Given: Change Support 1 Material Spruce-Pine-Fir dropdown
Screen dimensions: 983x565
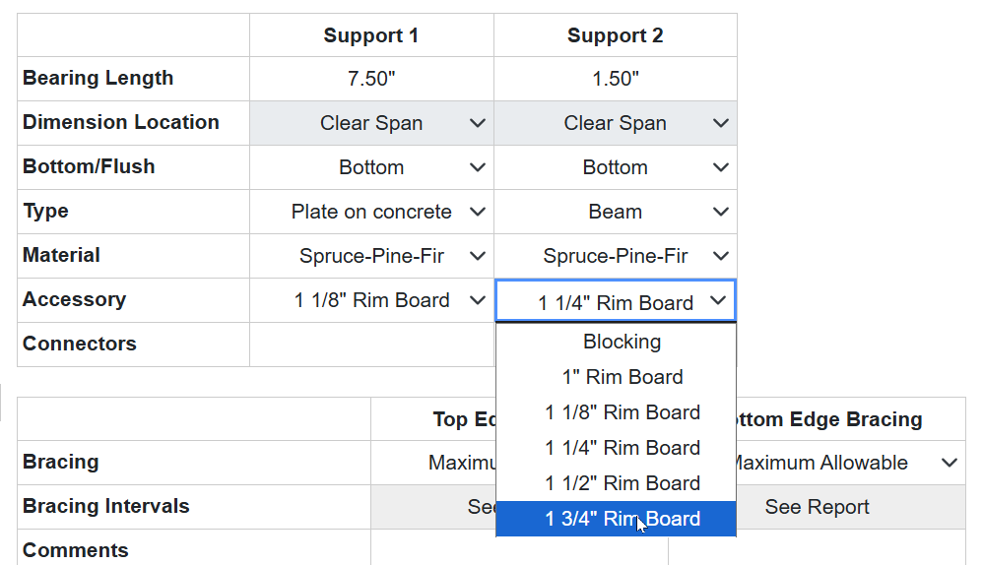Looking at the screenshot, I should coord(371,256).
